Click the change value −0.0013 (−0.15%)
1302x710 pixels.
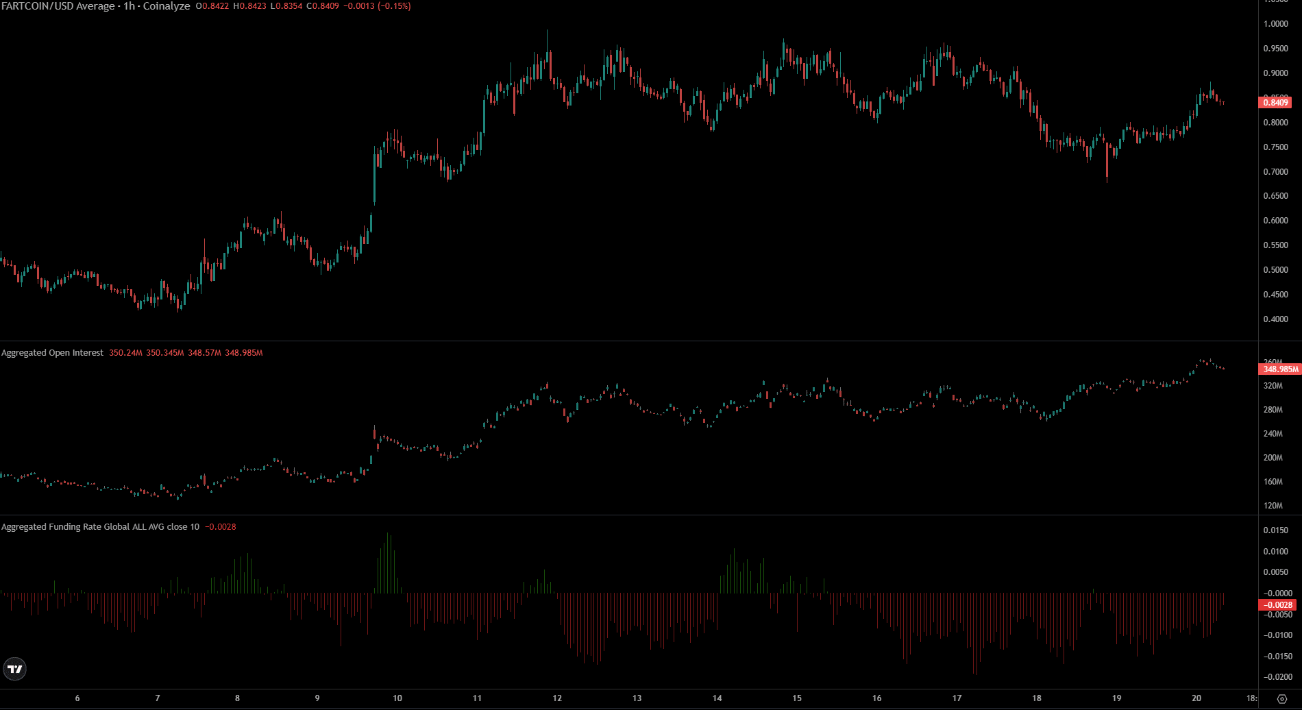tap(378, 6)
